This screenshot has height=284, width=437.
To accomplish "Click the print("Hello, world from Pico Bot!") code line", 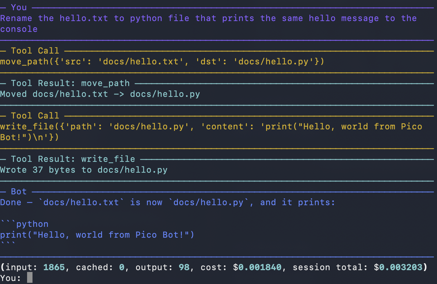I will coord(97,235).
